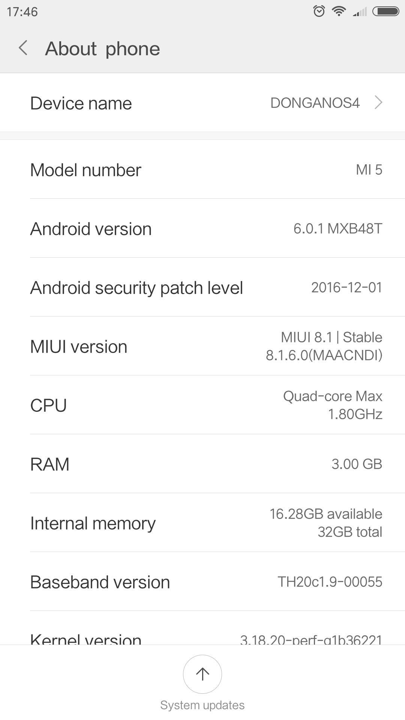This screenshot has width=405, height=720.
Task: Tap the clock time in status bar
Action: [x=22, y=12]
